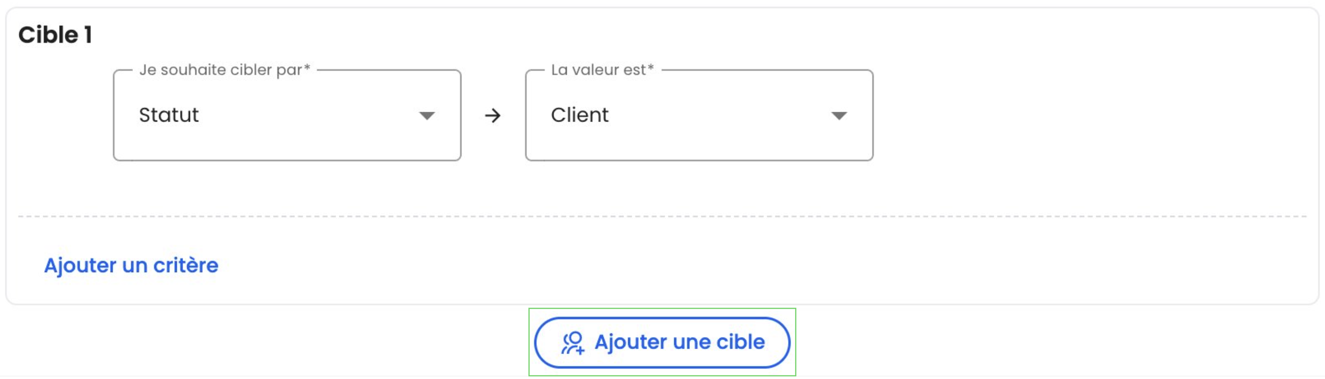
Task: Click the blank area right of the Client dropdown
Action: [1090, 116]
